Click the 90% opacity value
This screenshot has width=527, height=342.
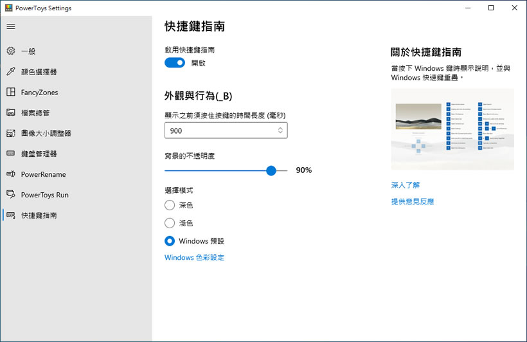click(x=304, y=170)
